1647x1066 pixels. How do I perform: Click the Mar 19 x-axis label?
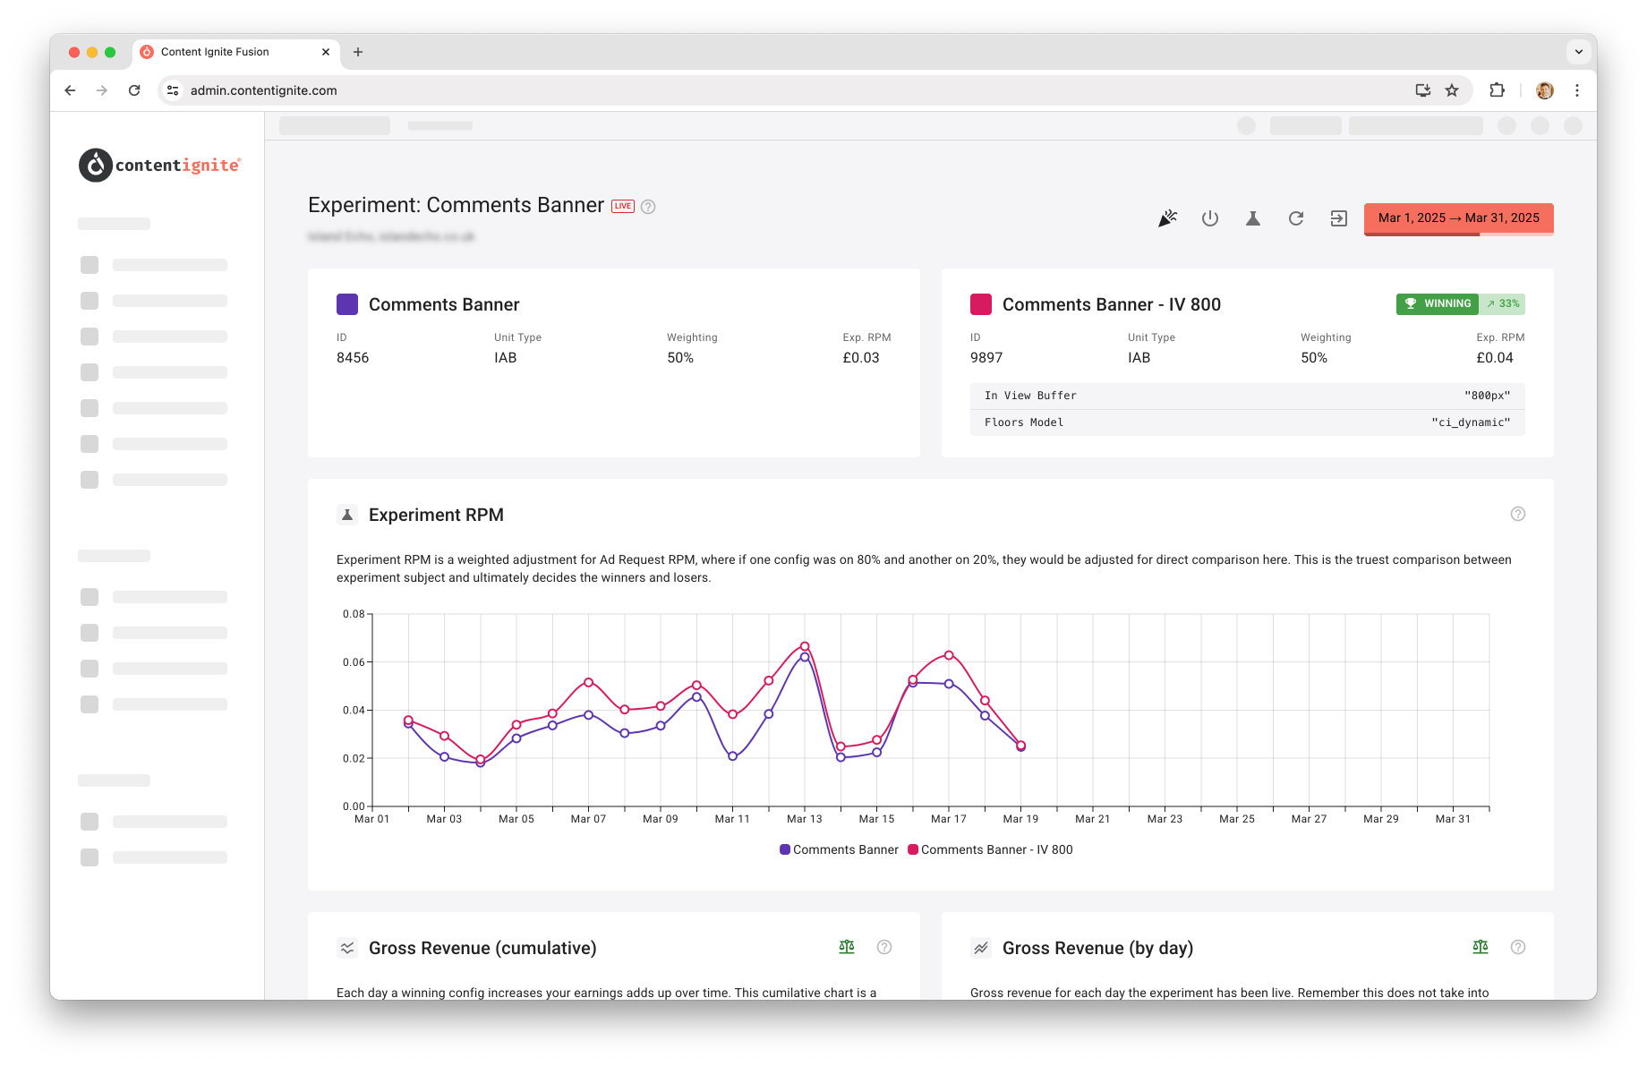pyautogui.click(x=1020, y=819)
